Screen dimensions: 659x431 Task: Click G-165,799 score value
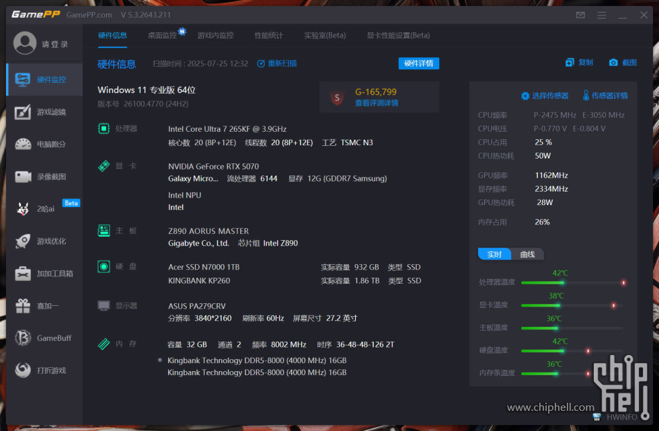376,91
